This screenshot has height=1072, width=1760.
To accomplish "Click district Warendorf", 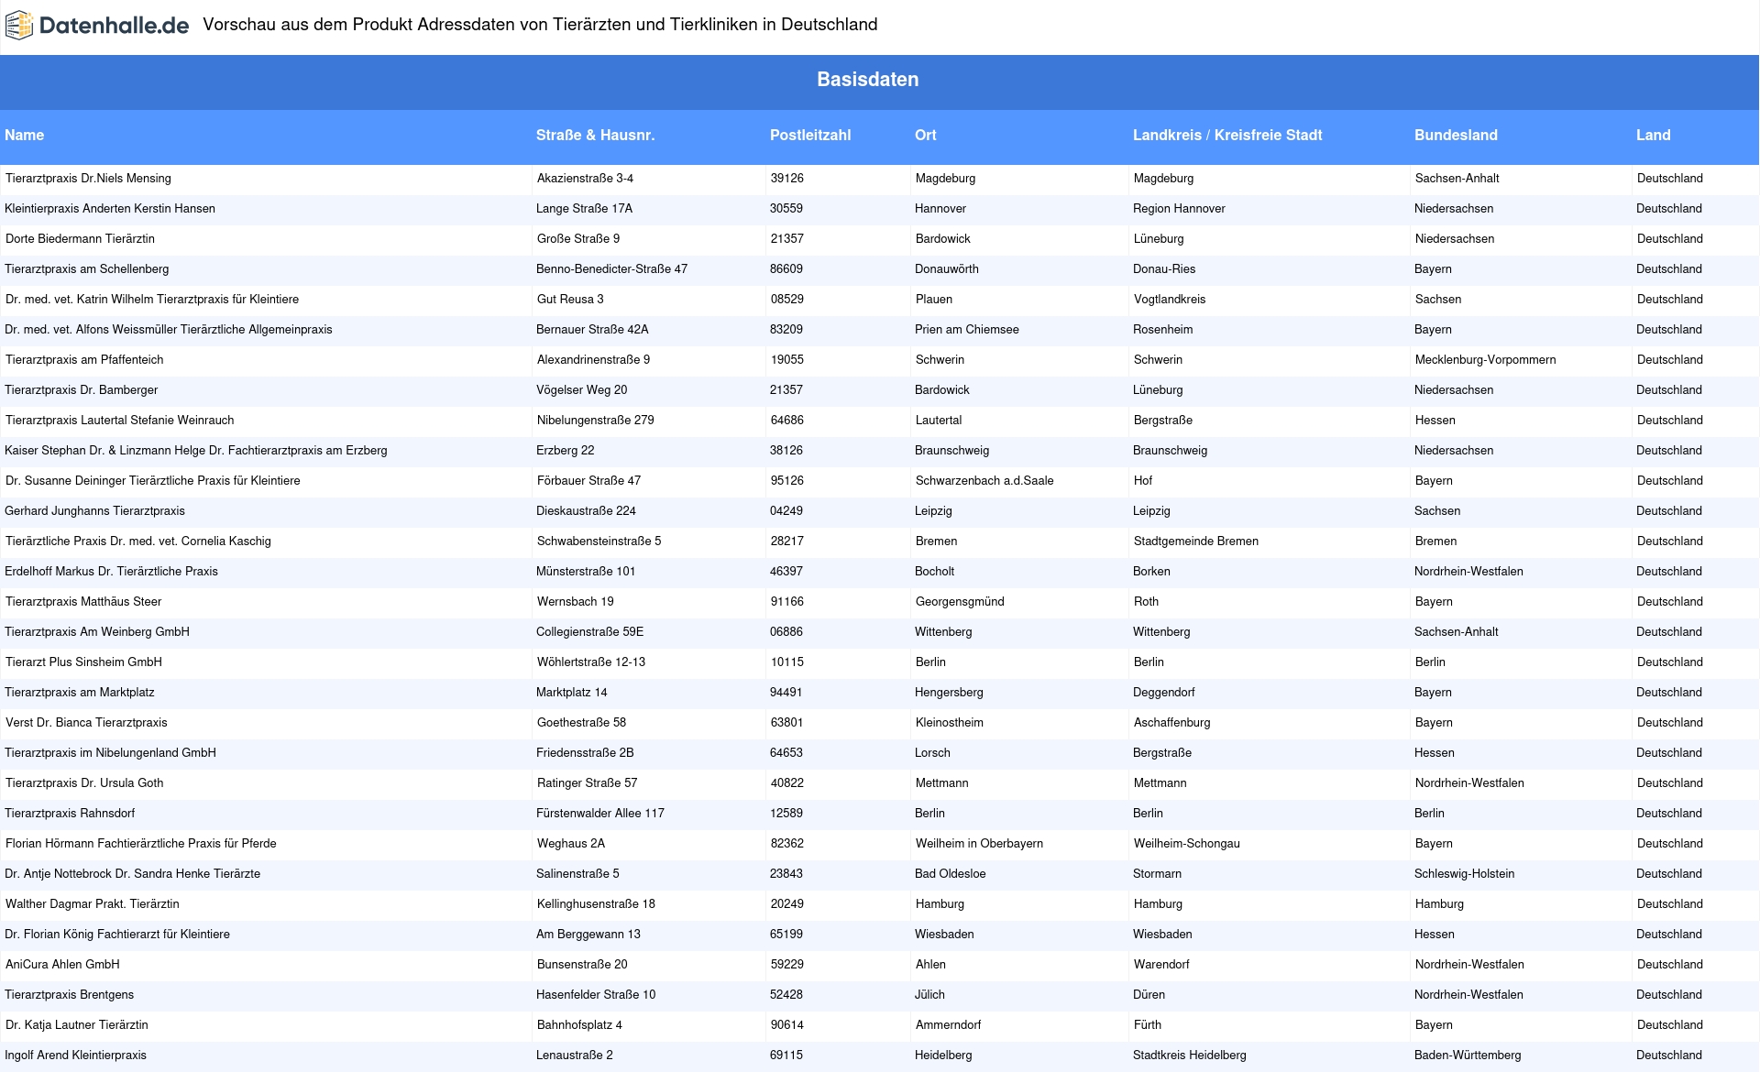I will click(x=1161, y=965).
